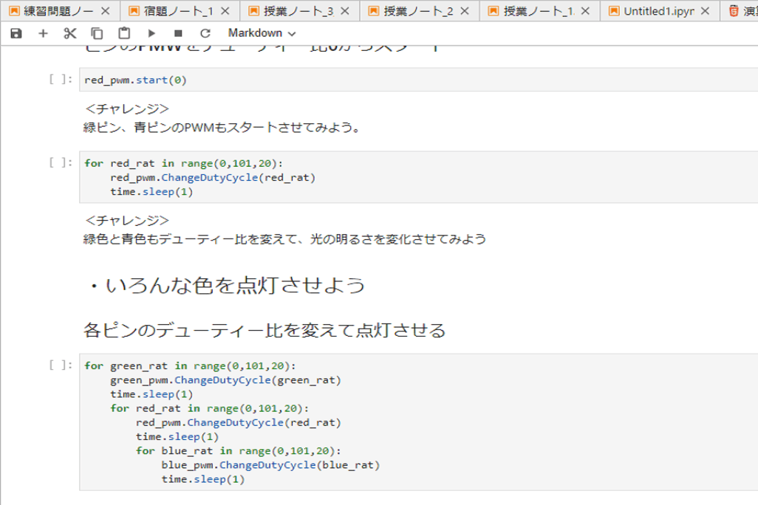The image size is (758, 505).
Task: Run the selected cell
Action: click(151, 33)
